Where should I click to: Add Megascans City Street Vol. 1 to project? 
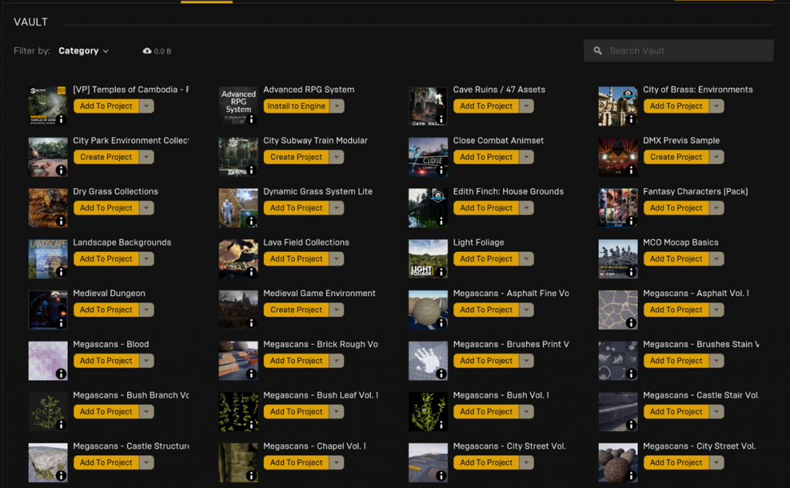point(486,463)
